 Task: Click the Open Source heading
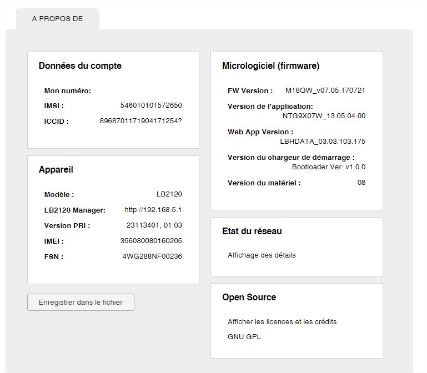(249, 298)
